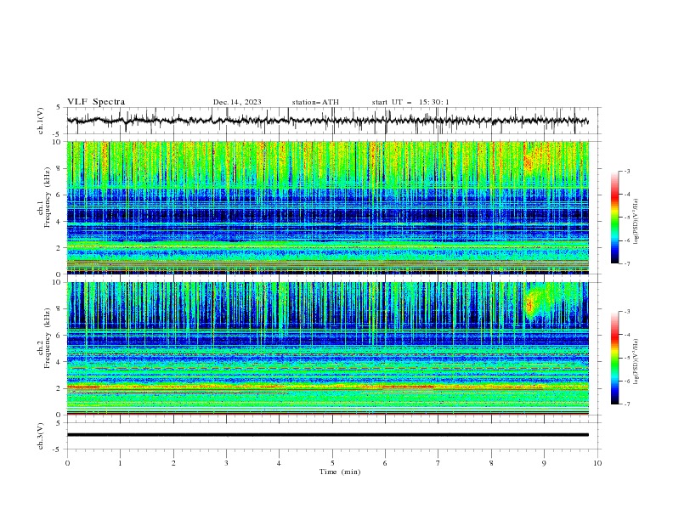Click the "ch.1(V)" axis label
This screenshot has width=673, height=520.
pyautogui.click(x=41, y=121)
